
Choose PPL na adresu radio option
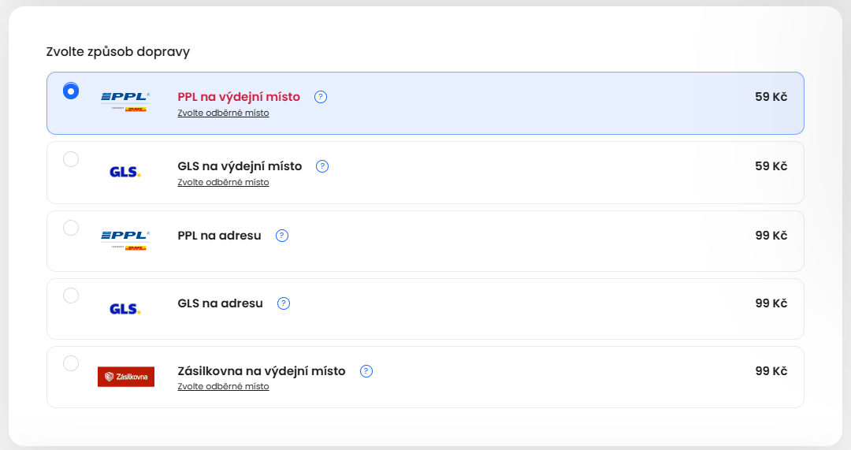pyautogui.click(x=71, y=228)
